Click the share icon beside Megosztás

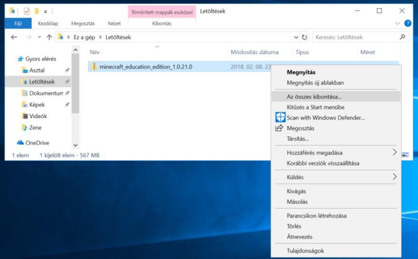pyautogui.click(x=279, y=128)
